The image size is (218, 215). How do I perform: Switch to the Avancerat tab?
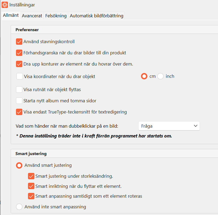pyautogui.click(x=32, y=16)
